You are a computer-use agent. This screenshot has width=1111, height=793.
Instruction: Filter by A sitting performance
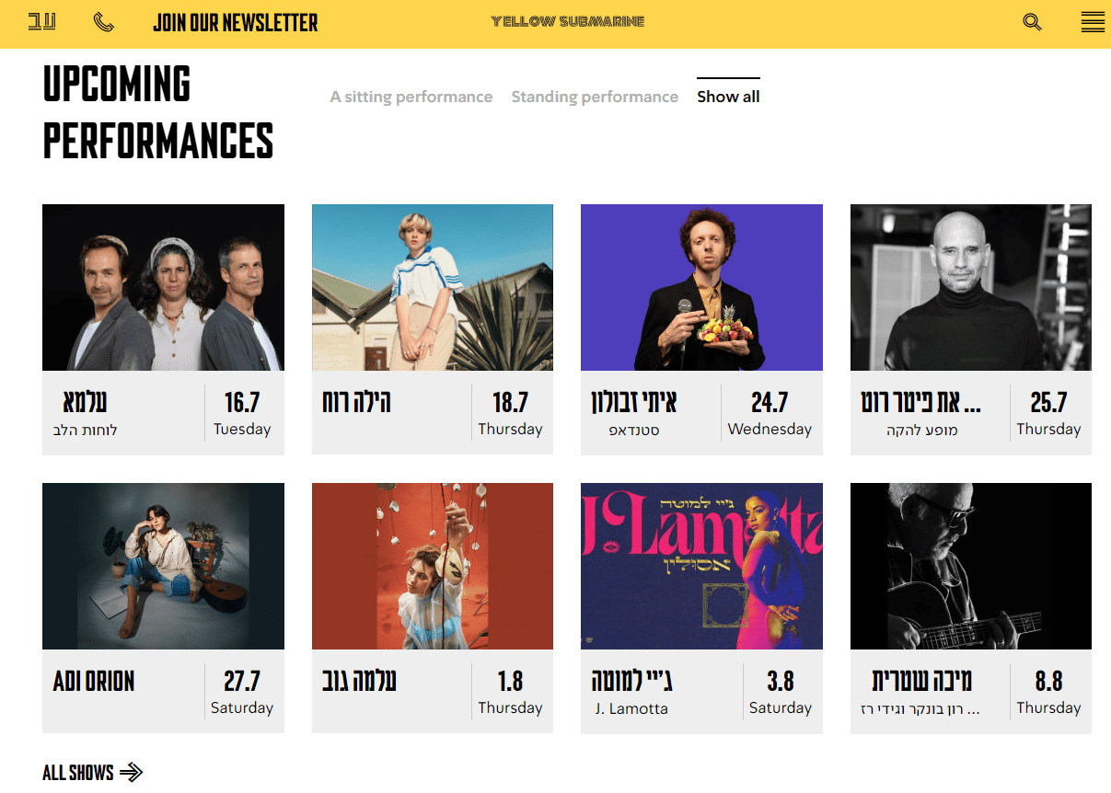(411, 97)
